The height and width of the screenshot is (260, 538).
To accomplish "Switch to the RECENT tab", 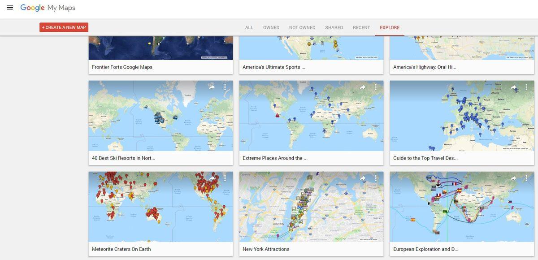I will [361, 27].
